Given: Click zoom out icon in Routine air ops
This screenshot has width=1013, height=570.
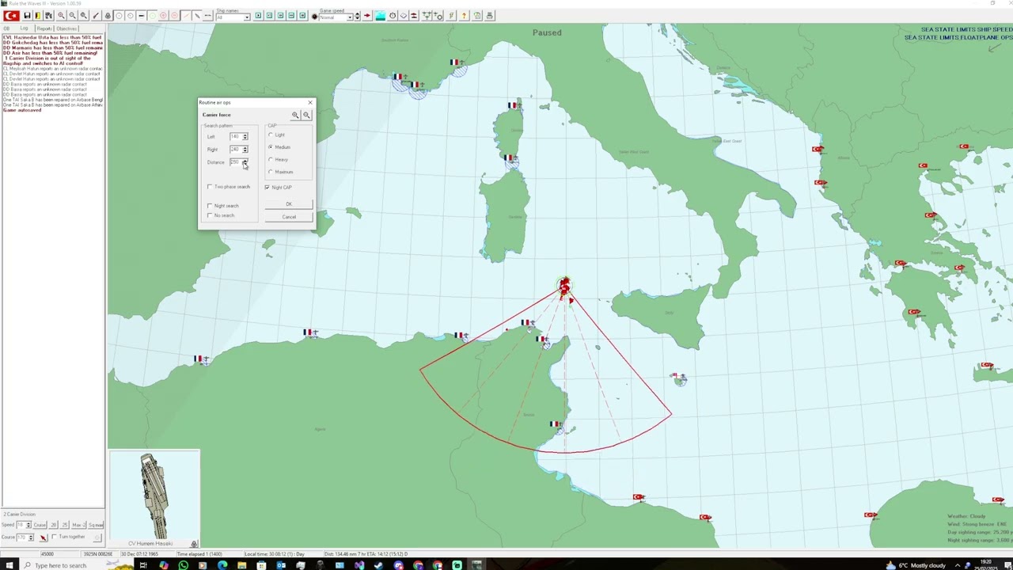Looking at the screenshot, I should 306,115.
